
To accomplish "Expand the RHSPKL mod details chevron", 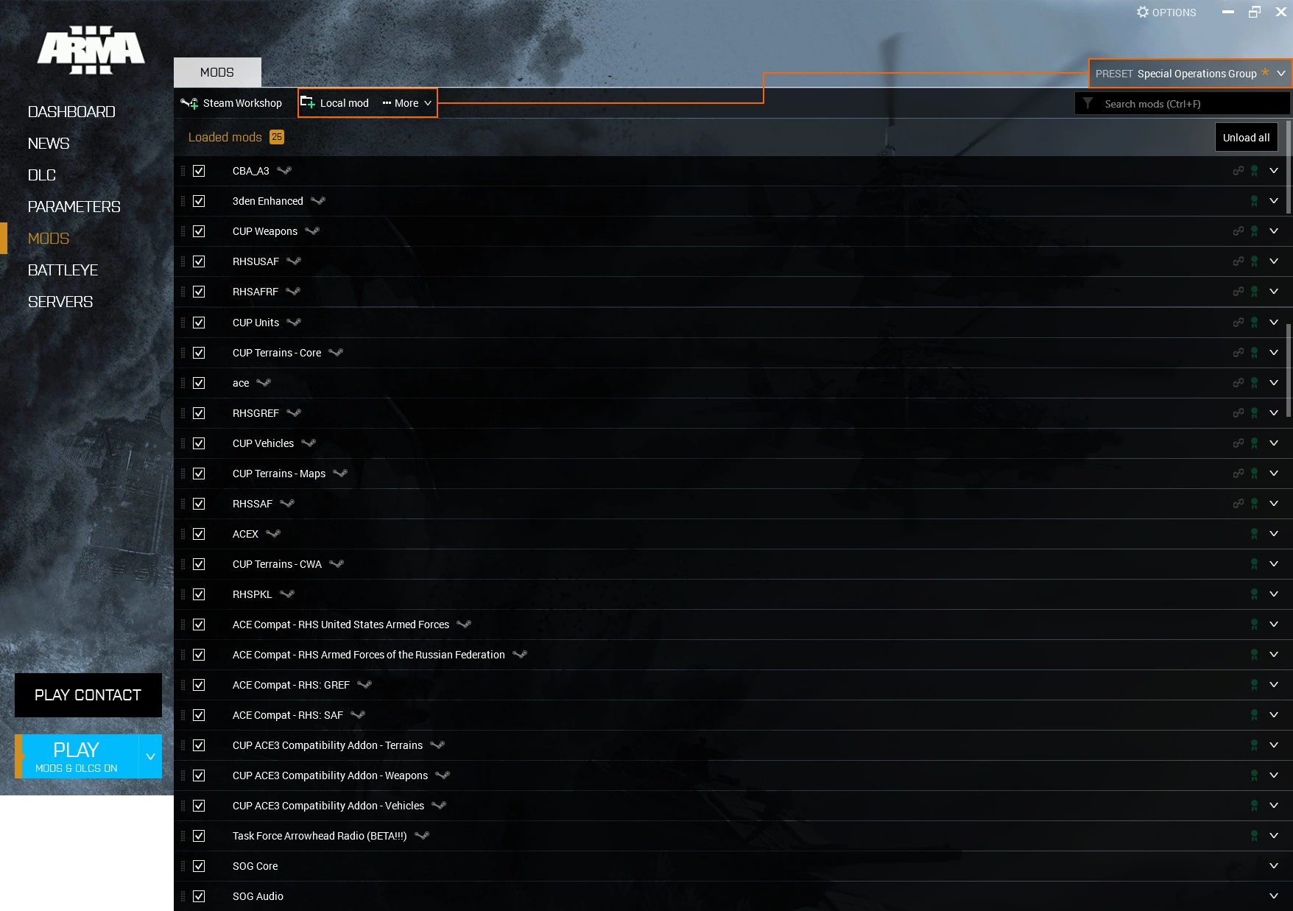I will point(1274,594).
